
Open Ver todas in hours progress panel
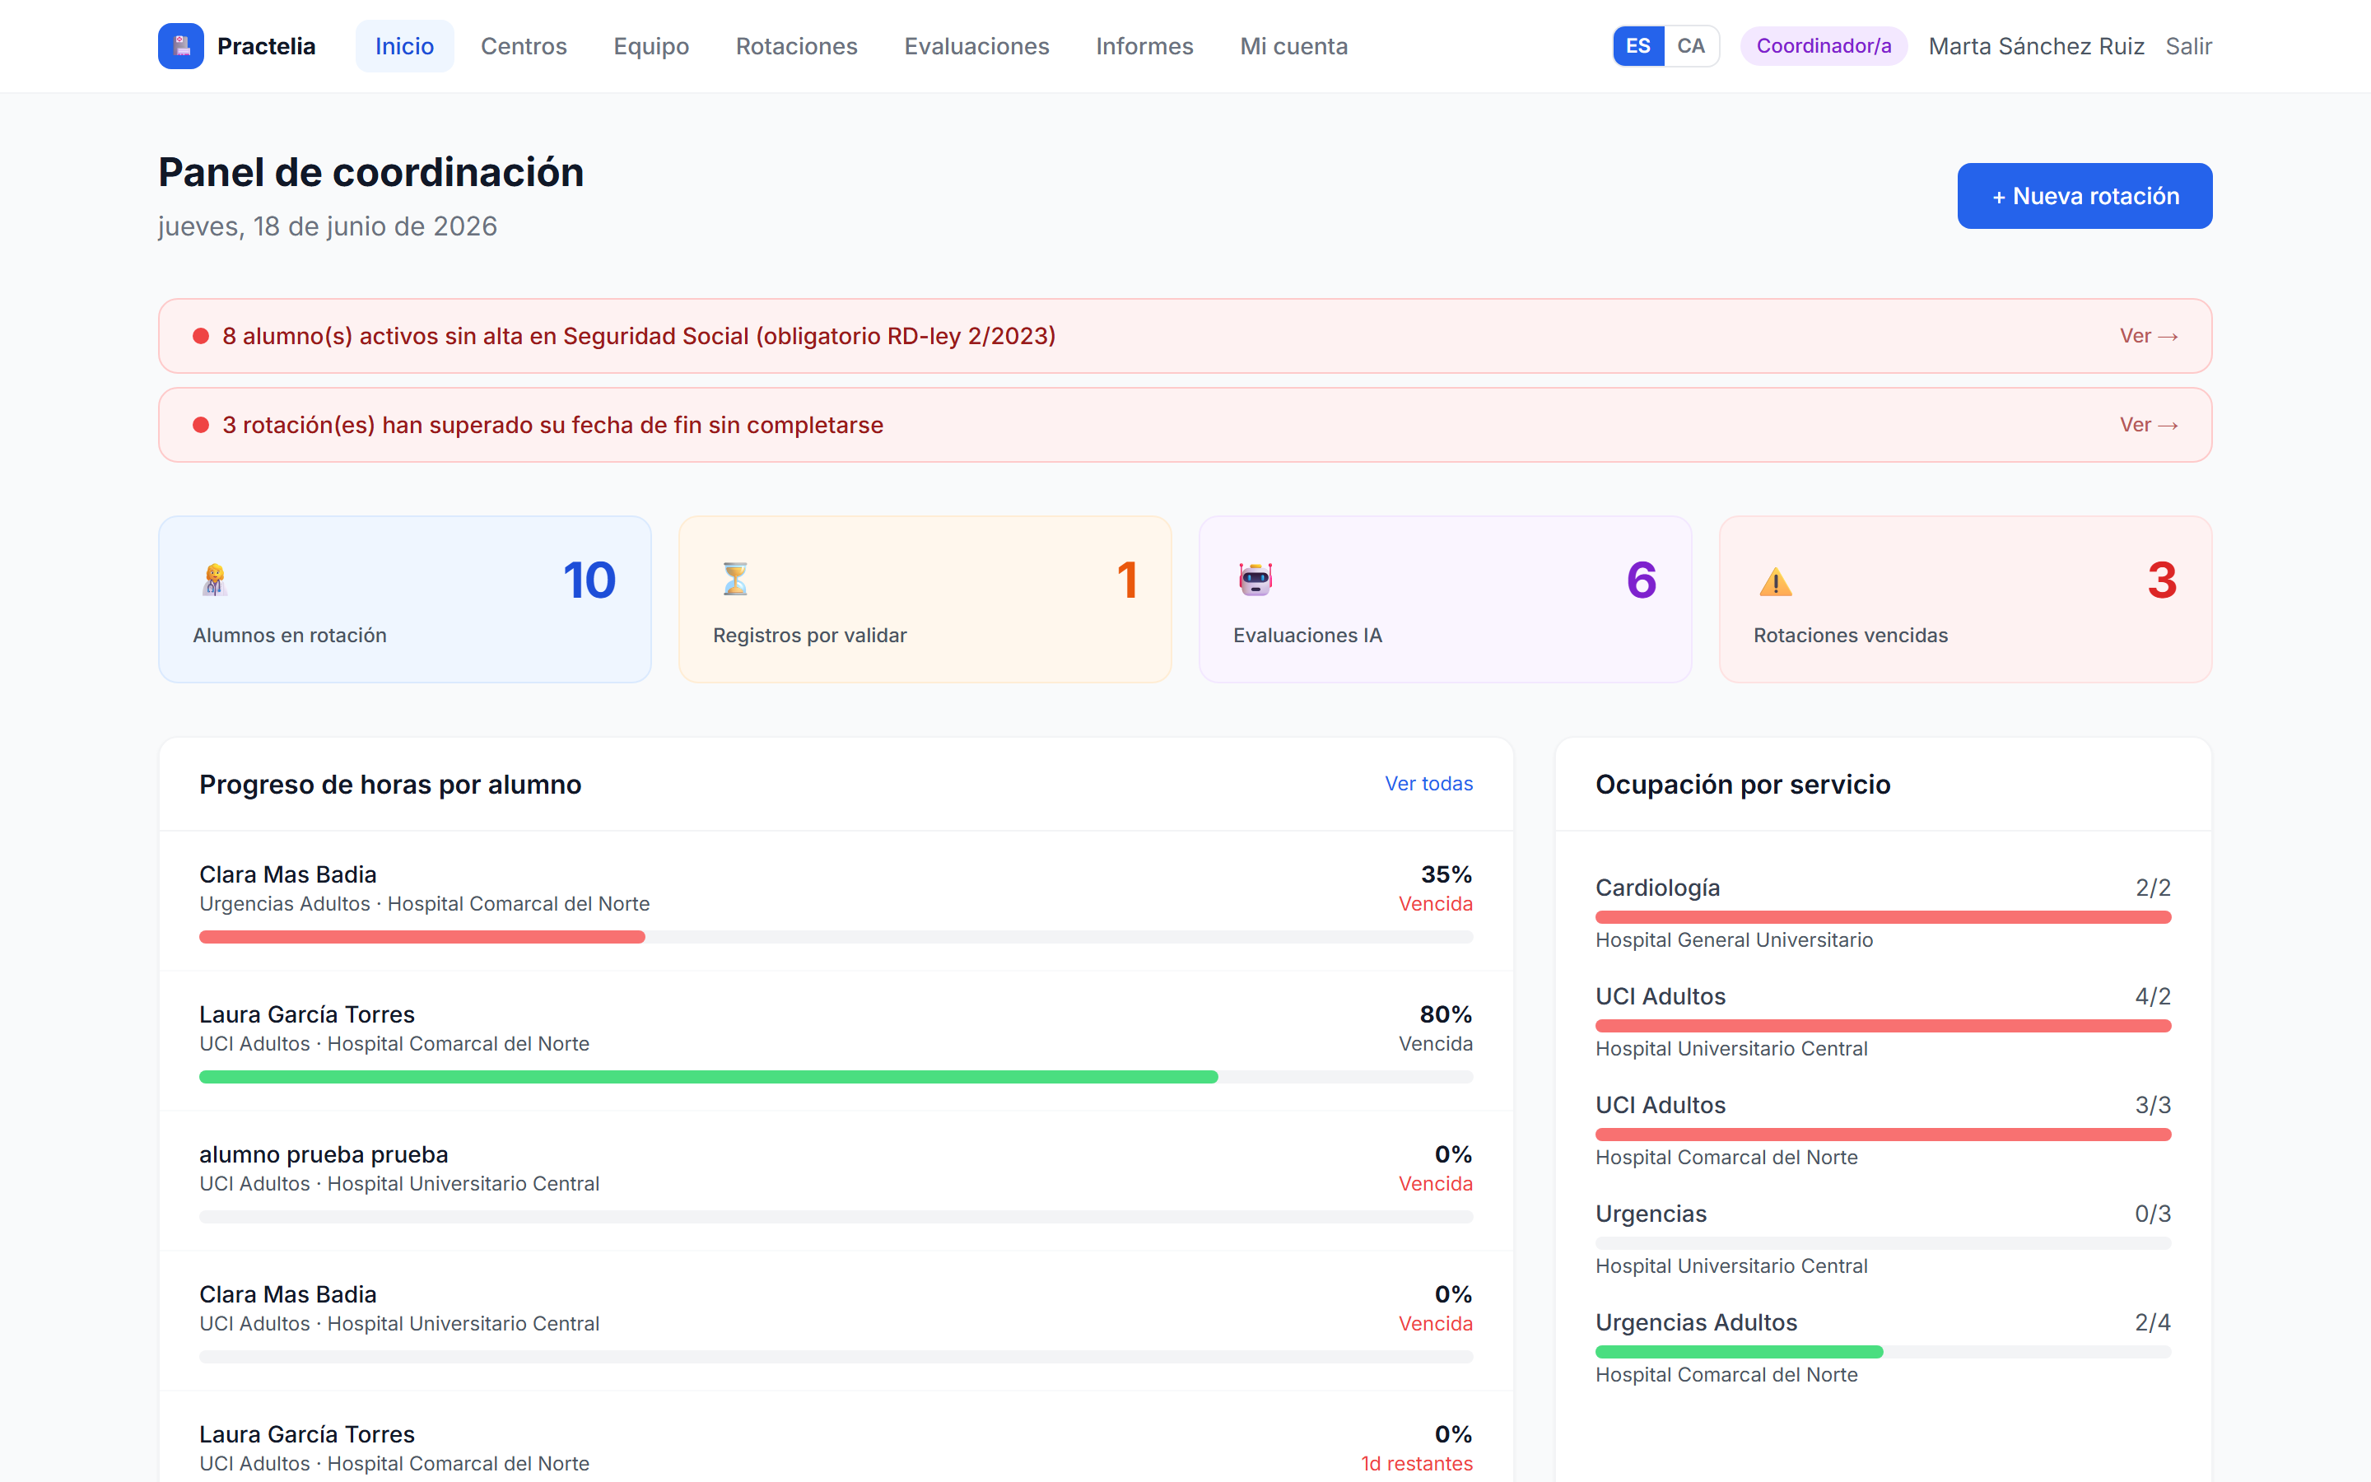[1428, 783]
